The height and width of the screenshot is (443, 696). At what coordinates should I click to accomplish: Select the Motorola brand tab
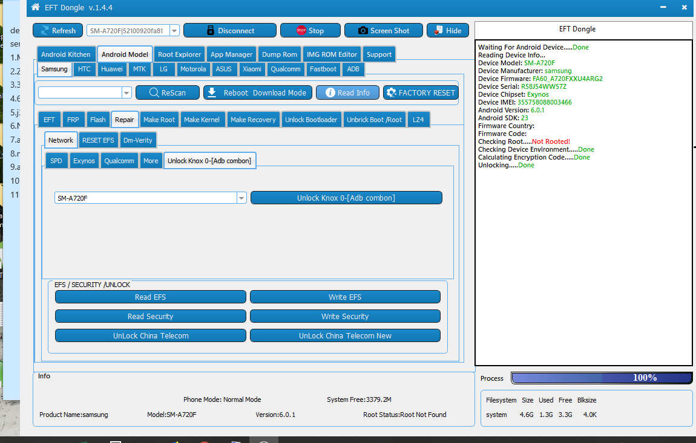coord(193,69)
